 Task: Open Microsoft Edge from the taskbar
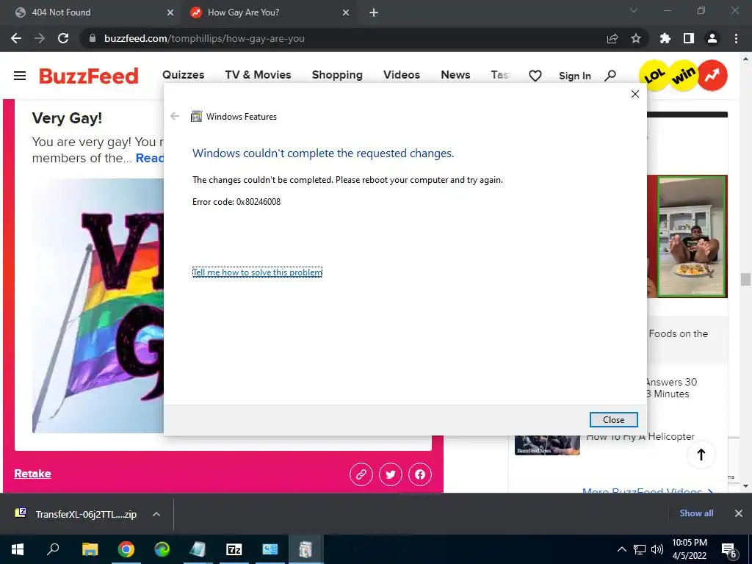[x=162, y=549]
